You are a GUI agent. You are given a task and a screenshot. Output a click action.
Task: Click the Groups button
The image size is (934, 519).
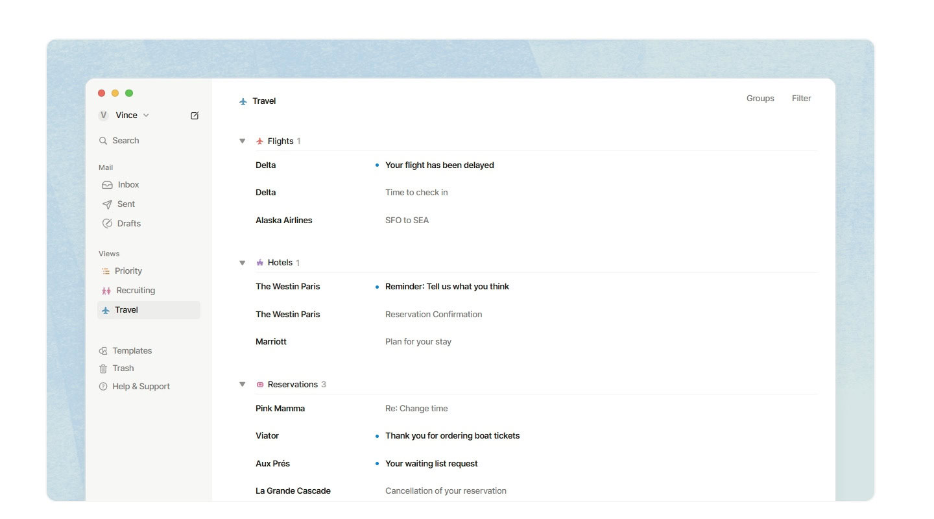click(x=760, y=99)
